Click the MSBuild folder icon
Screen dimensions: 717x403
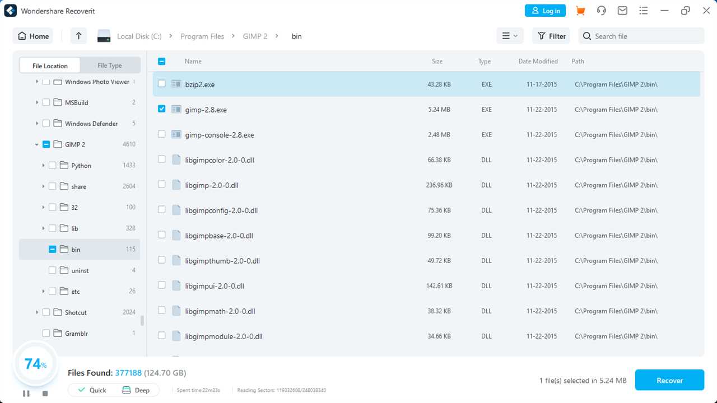pyautogui.click(x=57, y=102)
